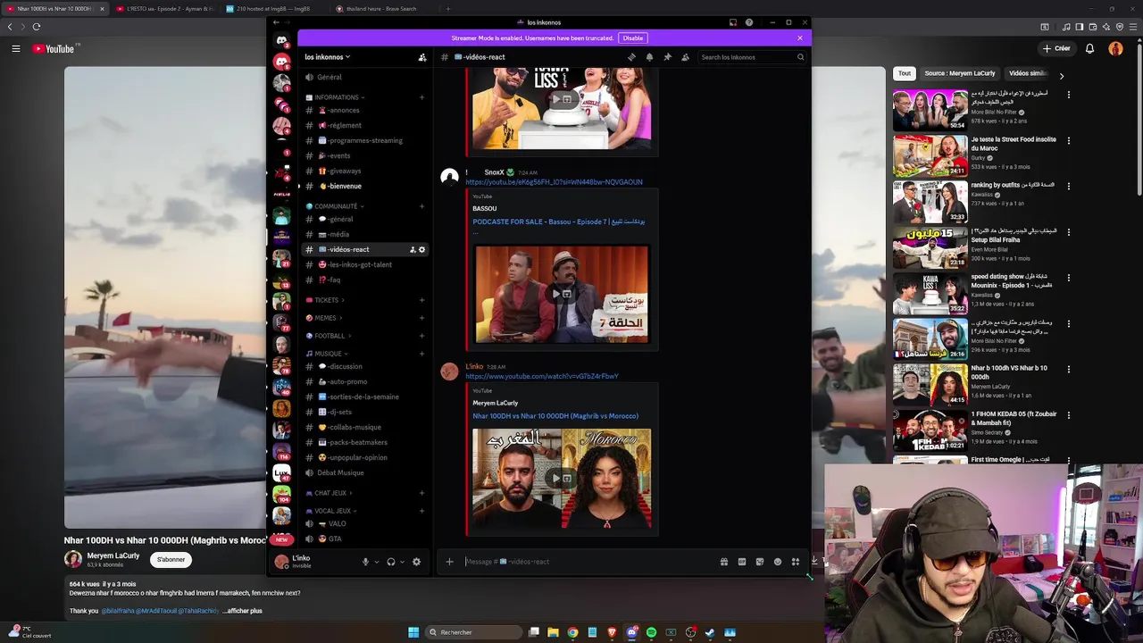1143x643 pixels.
Task: Open Brave Wallet icon in toolbar
Action: point(1092,27)
